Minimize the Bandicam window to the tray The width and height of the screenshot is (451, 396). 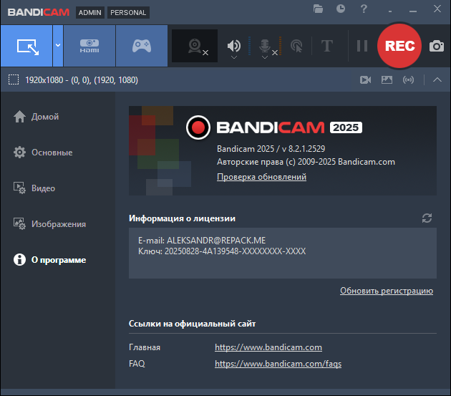point(390,11)
